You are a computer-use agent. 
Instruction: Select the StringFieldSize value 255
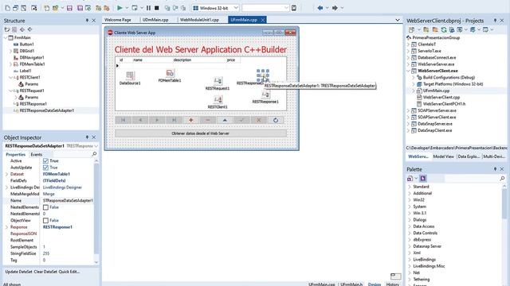[46, 253]
